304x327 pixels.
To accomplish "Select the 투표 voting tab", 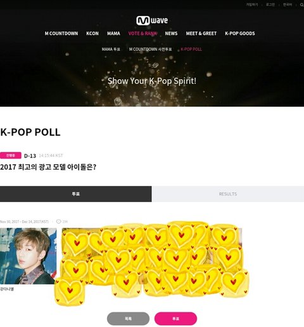I will point(76,194).
